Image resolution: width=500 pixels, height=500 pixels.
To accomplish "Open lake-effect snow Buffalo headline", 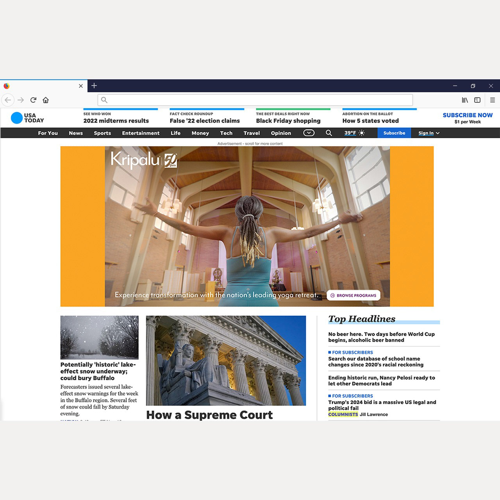I will 98,371.
